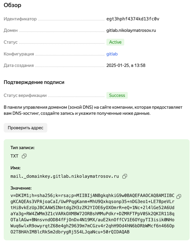Click the "Идентификатор" row label
The width and height of the screenshot is (195, 244).
(20, 19)
